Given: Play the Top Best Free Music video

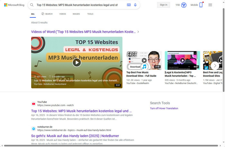Looking at the screenshot, I should tap(144, 60).
